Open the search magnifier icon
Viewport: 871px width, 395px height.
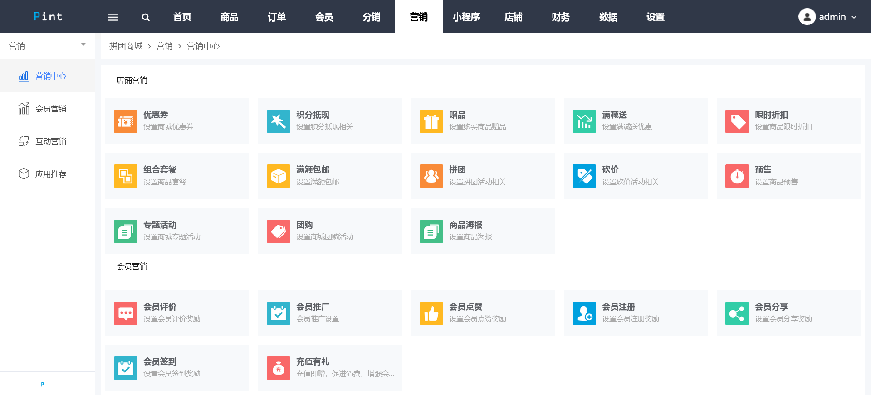tap(146, 17)
